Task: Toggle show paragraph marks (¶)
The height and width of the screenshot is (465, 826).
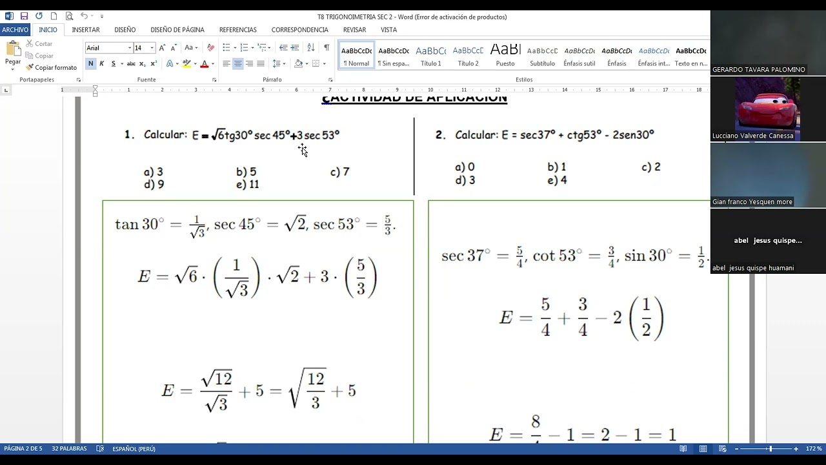Action: tap(327, 48)
